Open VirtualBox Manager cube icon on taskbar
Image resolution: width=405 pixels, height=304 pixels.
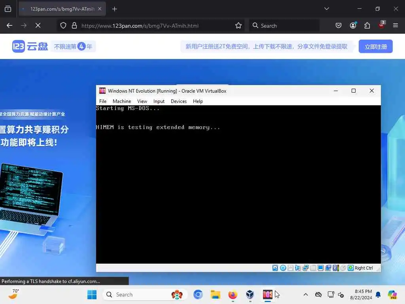[250, 294]
